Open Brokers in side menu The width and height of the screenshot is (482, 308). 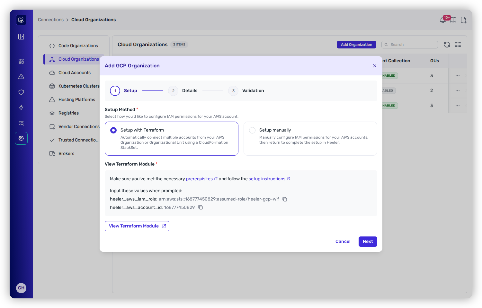[x=74, y=153]
